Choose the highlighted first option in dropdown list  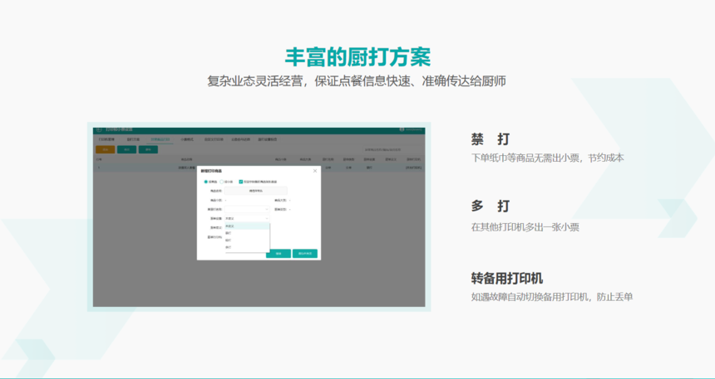coord(247,226)
